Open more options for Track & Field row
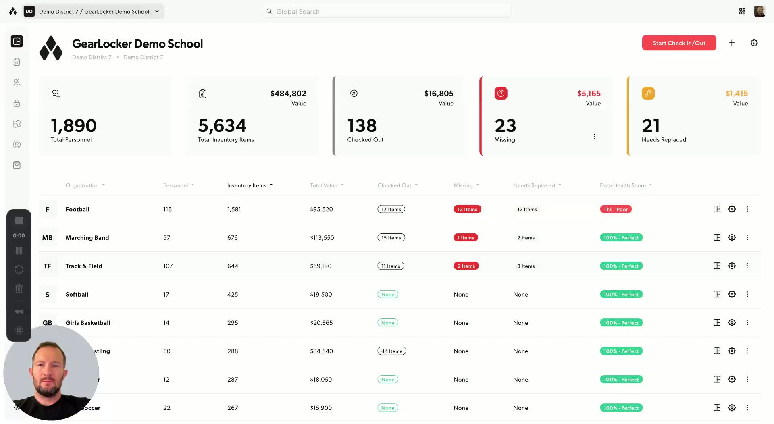 point(747,266)
